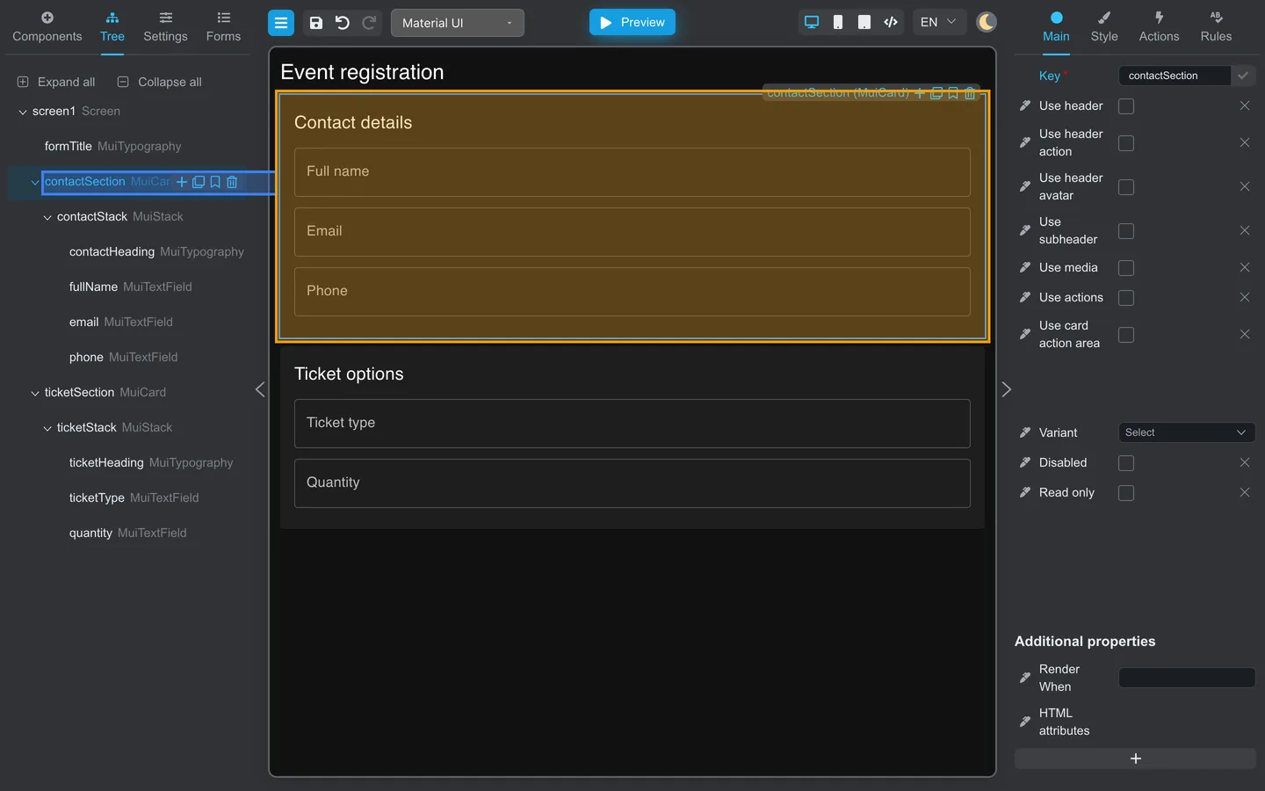
Task: Toggle the hamburger menu panel button
Action: point(281,23)
